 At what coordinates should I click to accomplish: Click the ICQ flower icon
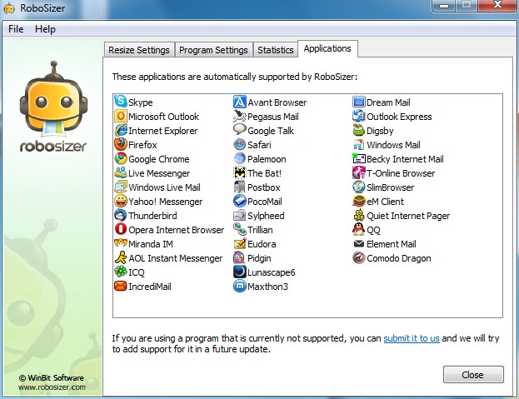click(121, 272)
